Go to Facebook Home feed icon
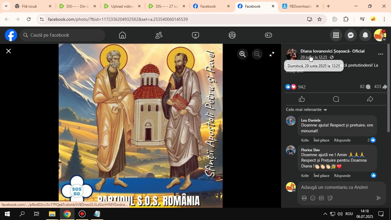Image resolution: width=391 pixels, height=220 pixels. pyautogui.click(x=122, y=35)
